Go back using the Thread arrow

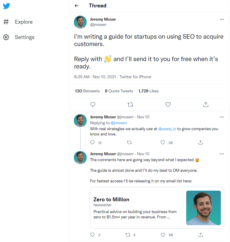point(77,6)
